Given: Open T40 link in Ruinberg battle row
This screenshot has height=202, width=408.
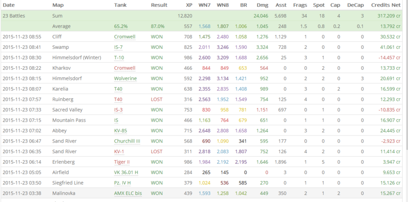Looking at the screenshot, I should tap(118, 99).
